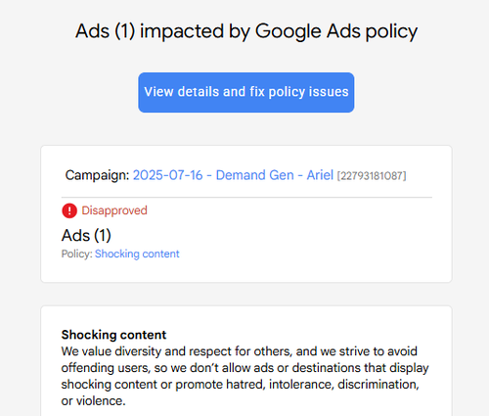Click 'or violence.' at paragraph end
The height and width of the screenshot is (416, 489).
94,400
